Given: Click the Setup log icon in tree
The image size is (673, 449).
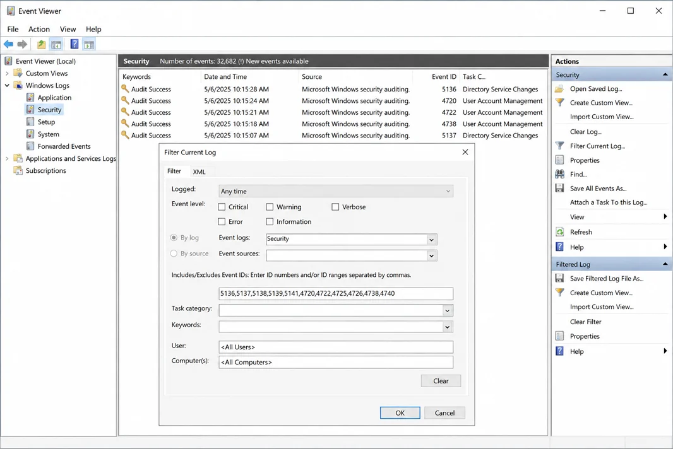Looking at the screenshot, I should tap(30, 122).
